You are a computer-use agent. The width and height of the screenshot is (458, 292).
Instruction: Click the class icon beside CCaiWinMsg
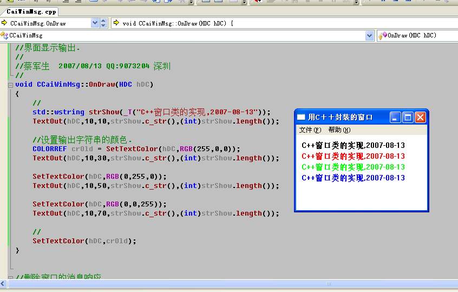pos(4,36)
